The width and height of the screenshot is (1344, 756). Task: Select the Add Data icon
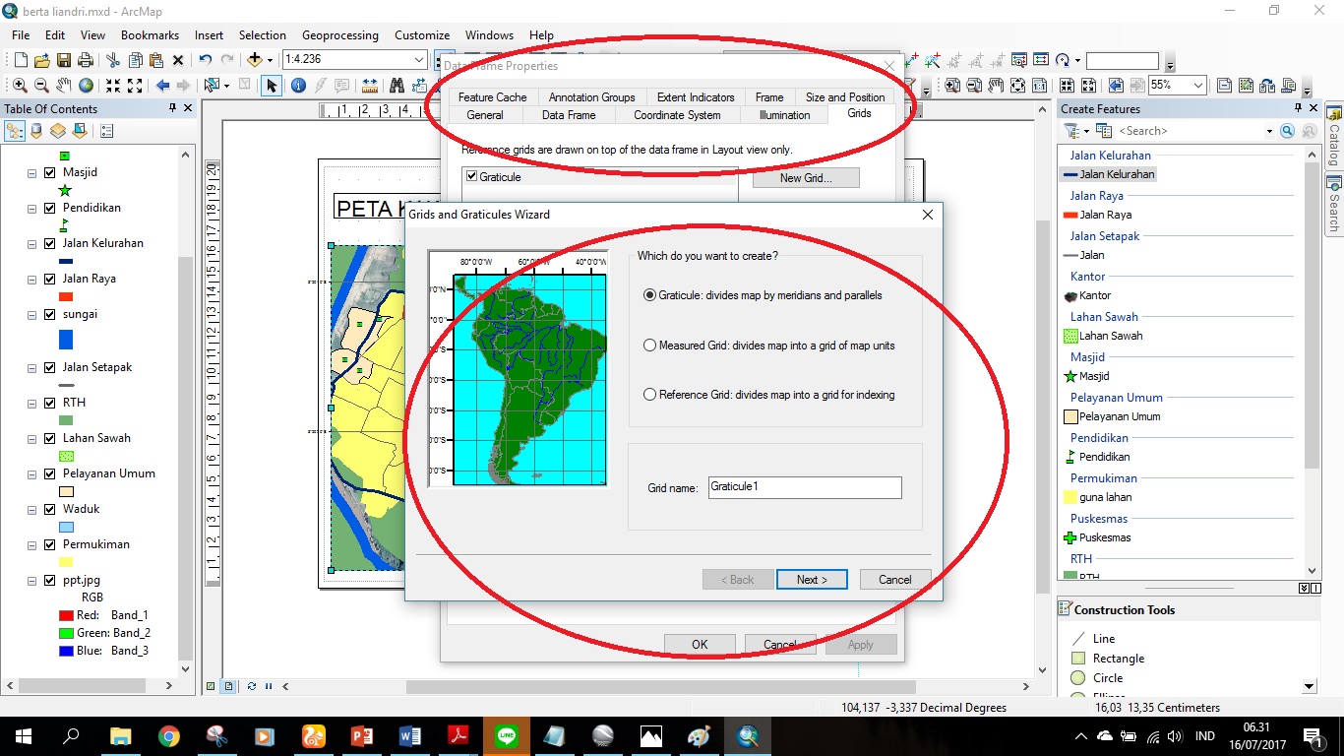tap(255, 59)
